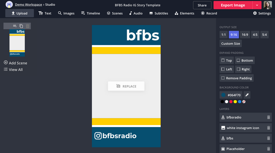The image size is (275, 153).
Task: Click the REPLACE placeholder button
Action: (126, 86)
